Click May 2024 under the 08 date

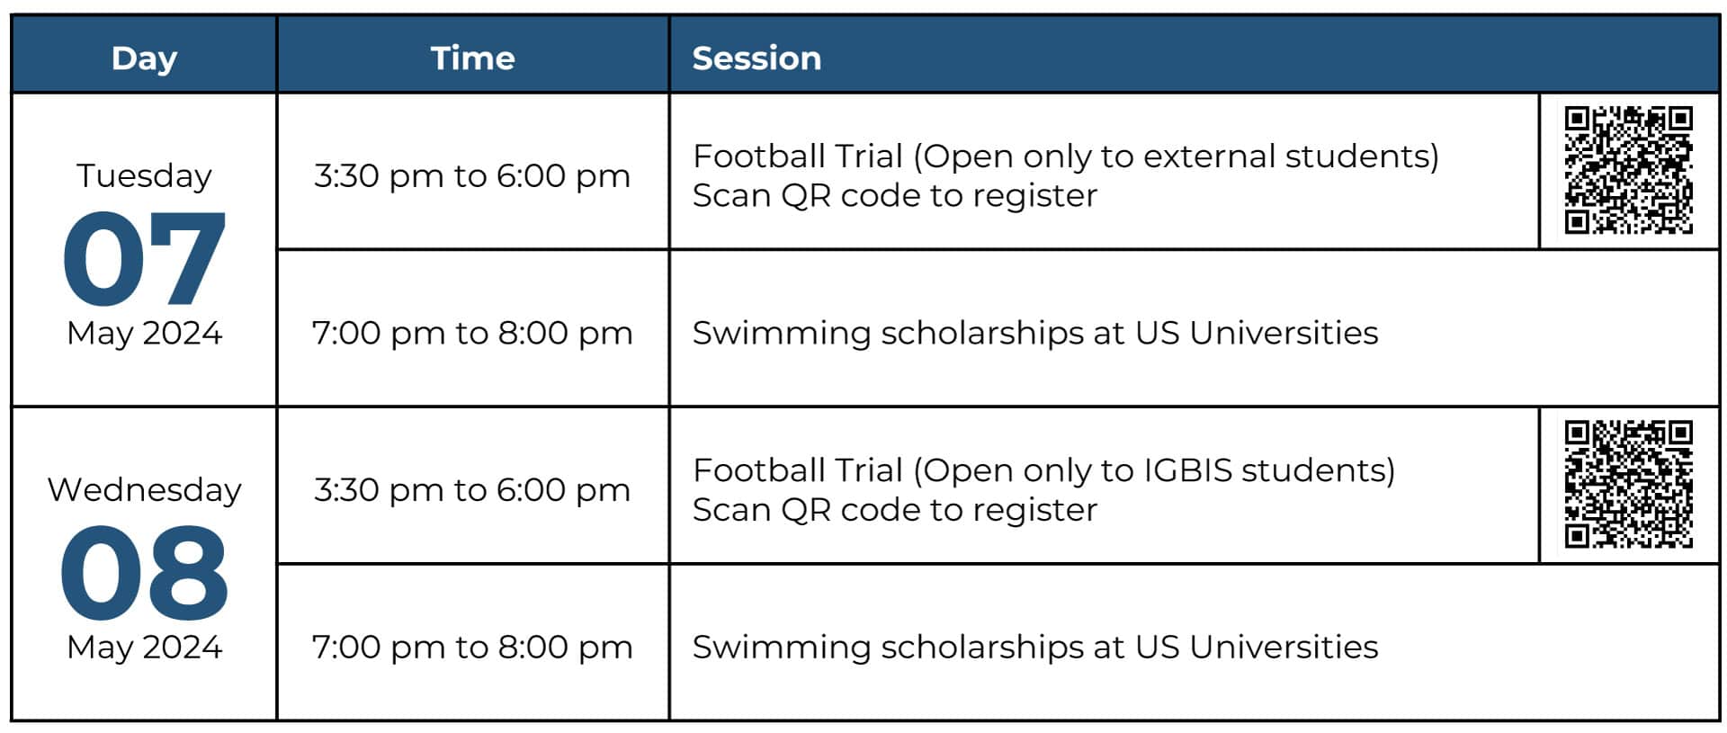[x=144, y=647]
